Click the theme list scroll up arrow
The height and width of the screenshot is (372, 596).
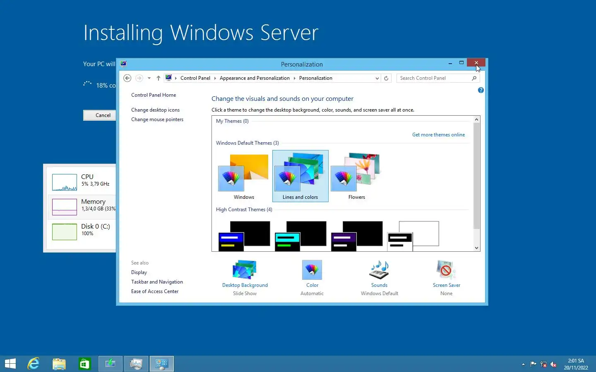tap(476, 119)
